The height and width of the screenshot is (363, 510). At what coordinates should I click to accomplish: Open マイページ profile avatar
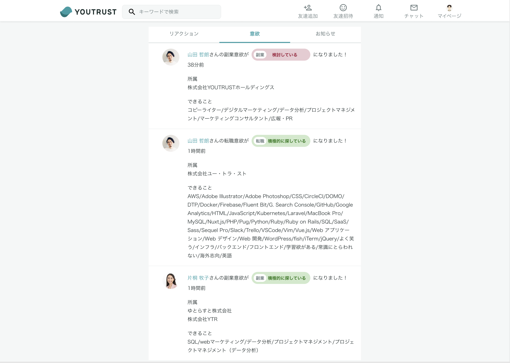tap(449, 8)
